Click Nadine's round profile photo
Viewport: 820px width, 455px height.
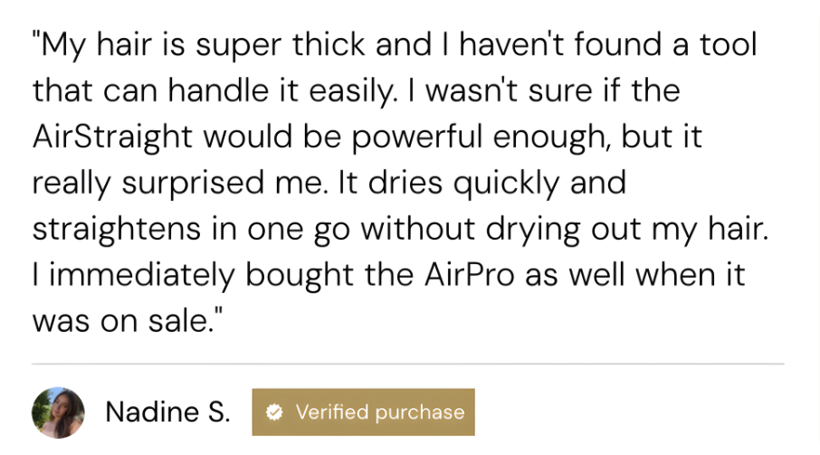click(x=58, y=412)
